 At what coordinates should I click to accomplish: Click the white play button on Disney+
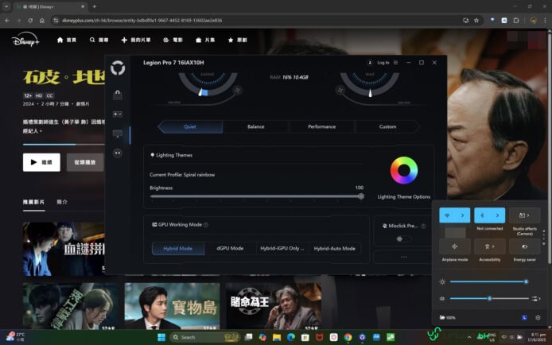point(41,162)
